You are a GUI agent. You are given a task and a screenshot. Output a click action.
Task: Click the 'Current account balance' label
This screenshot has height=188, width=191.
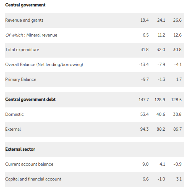29,164
